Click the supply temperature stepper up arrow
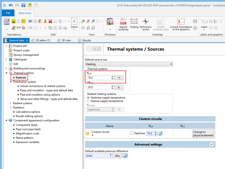 (112, 77)
